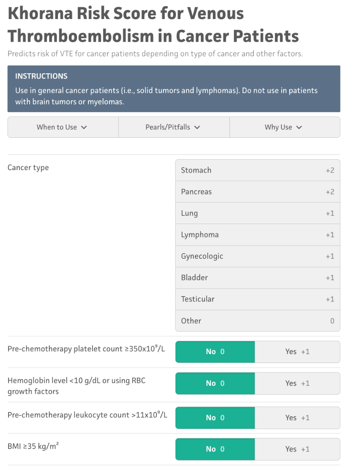Pick Gynecologic cancer type

coord(257,256)
